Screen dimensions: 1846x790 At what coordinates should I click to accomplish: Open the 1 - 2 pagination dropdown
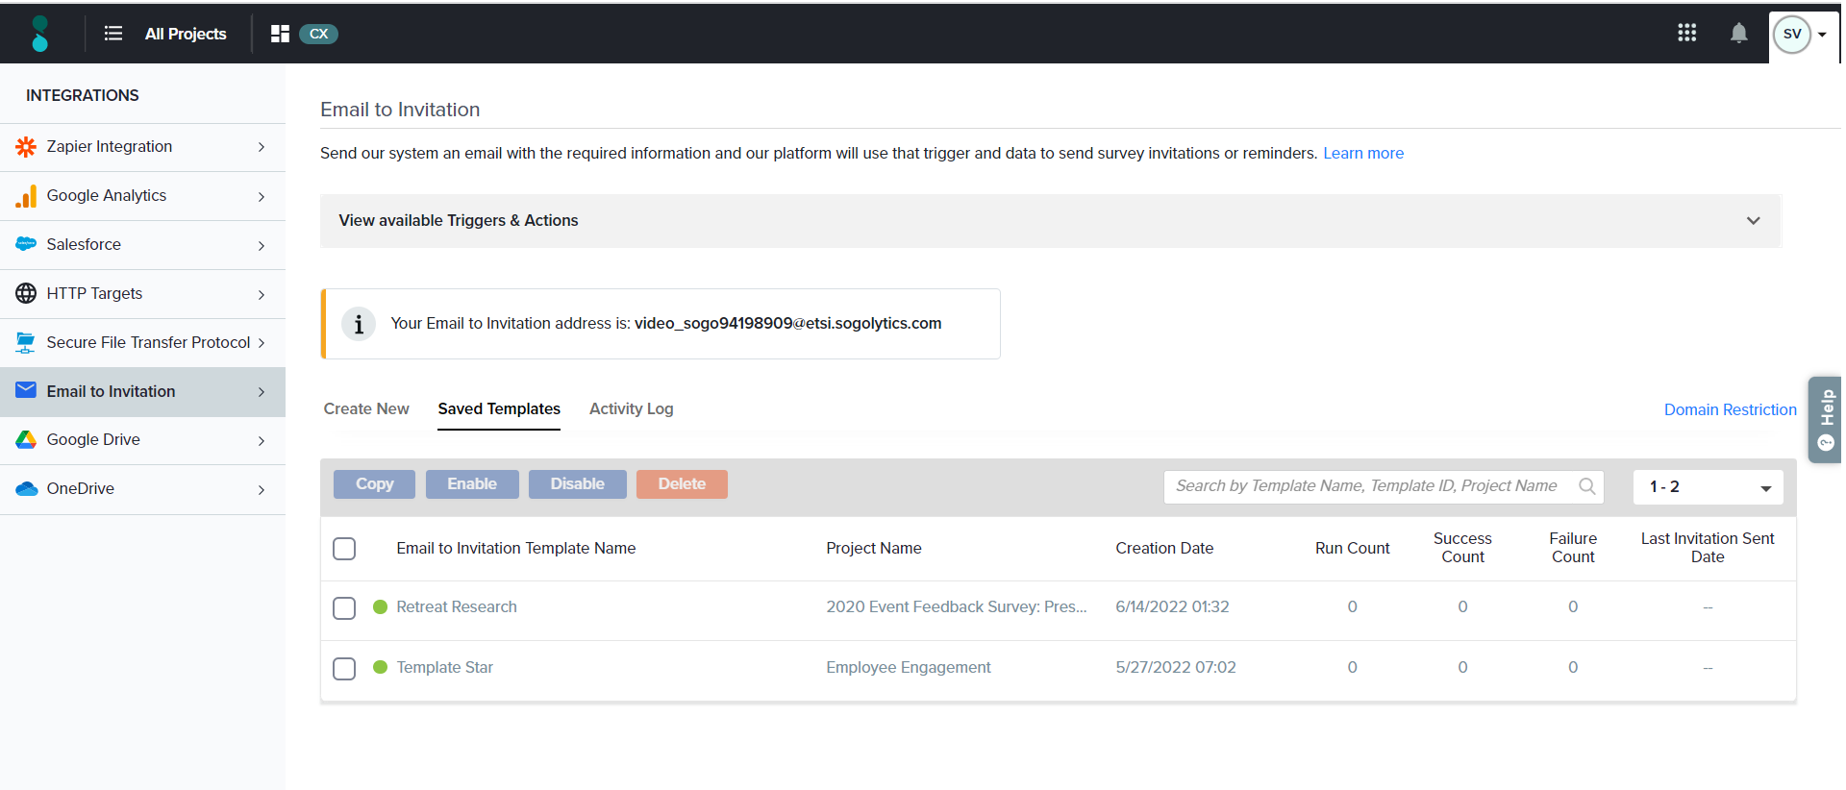coord(1708,487)
